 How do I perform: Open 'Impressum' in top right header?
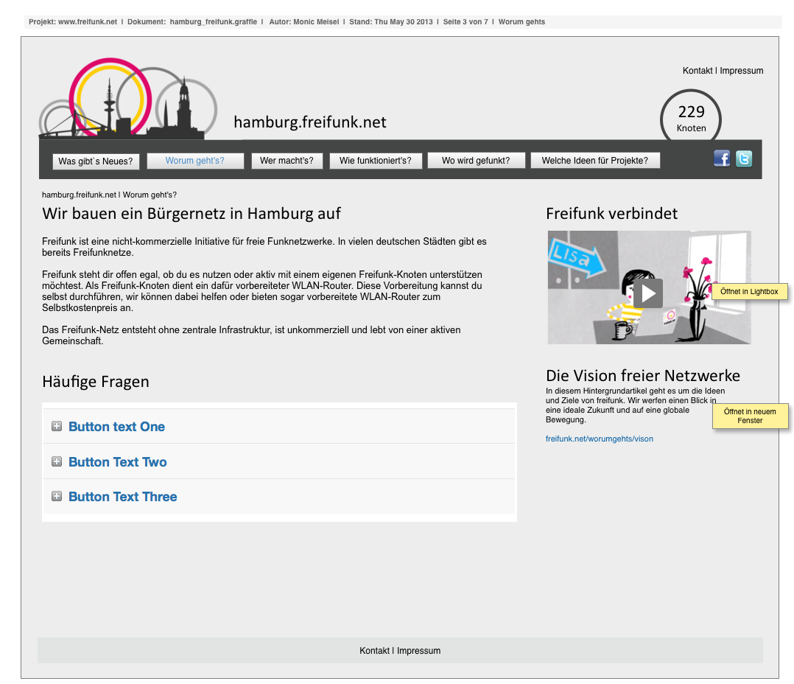pyautogui.click(x=742, y=71)
